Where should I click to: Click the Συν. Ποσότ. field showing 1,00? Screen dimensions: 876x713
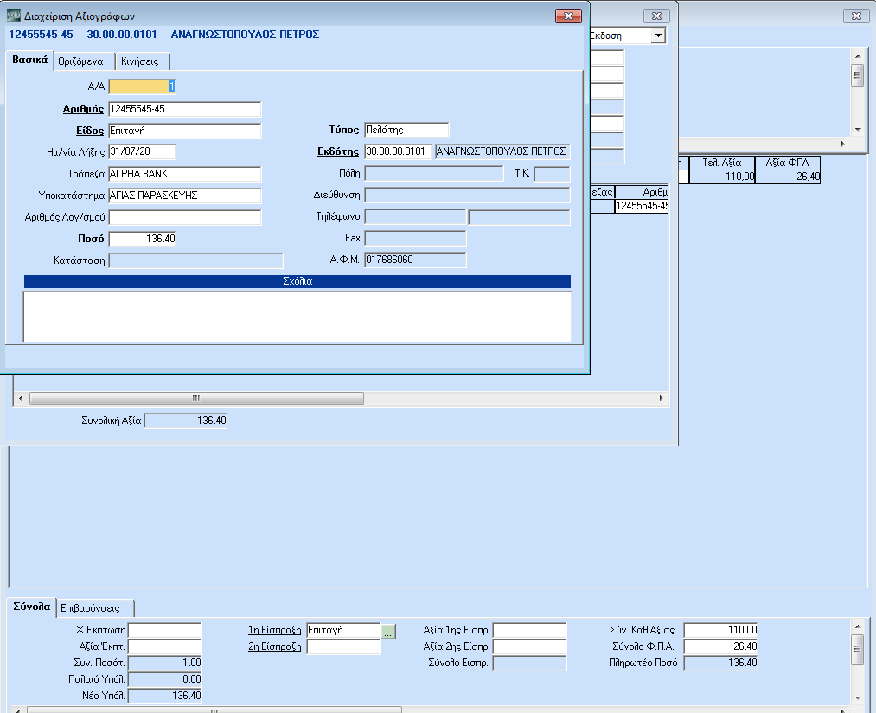click(x=164, y=663)
